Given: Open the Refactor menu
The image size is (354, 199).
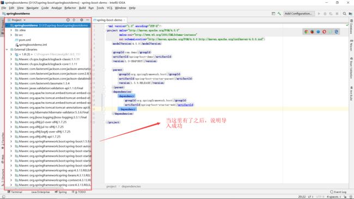Looking at the screenshot, I should tap(70, 8).
